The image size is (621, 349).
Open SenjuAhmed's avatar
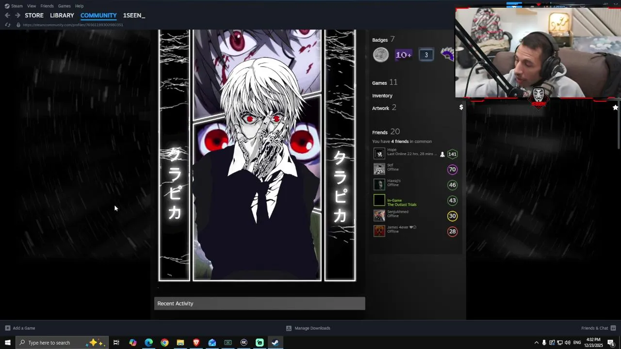coord(379,216)
